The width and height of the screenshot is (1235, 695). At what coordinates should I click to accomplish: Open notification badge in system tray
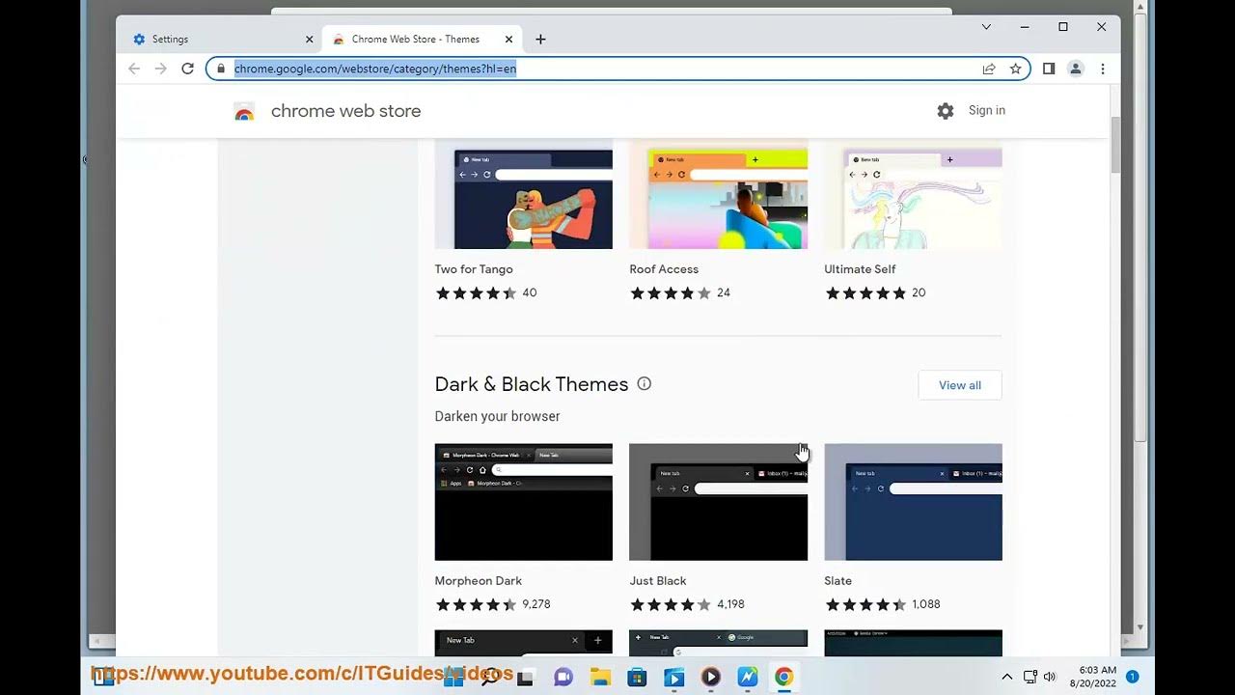[x=1133, y=677]
